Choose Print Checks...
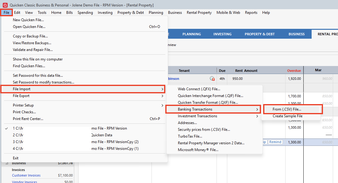This screenshot has width=338, height=183. (x=85, y=112)
